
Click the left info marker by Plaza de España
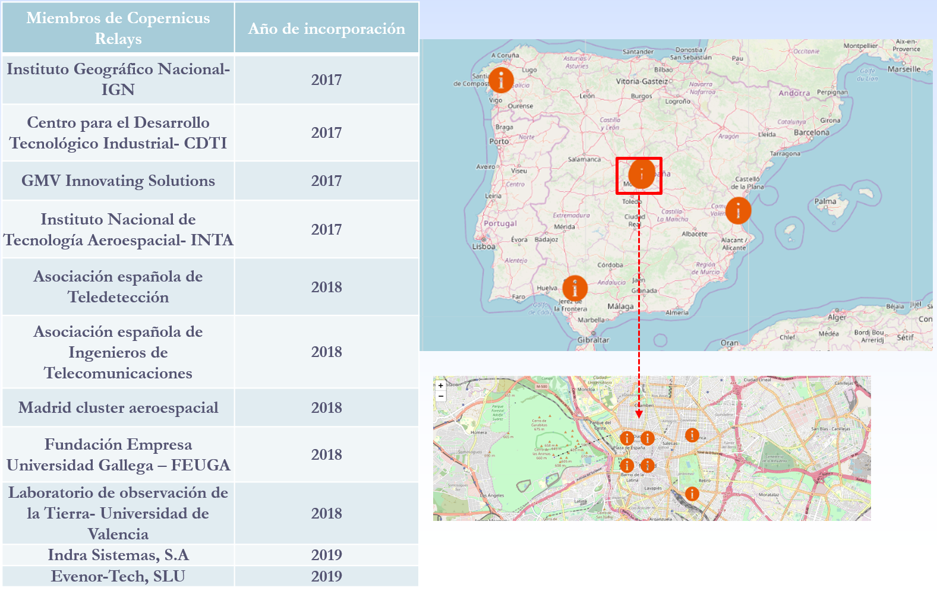click(626, 438)
